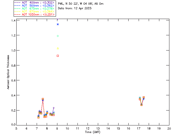This screenshot has width=174, height=139.
Task: Click the red square peak near 7.6 hours
Action: (x=43, y=99)
